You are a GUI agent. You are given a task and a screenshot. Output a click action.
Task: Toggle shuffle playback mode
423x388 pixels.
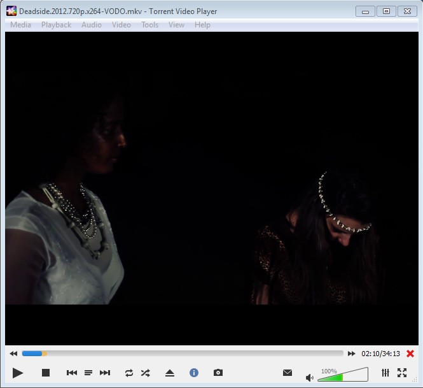click(146, 373)
